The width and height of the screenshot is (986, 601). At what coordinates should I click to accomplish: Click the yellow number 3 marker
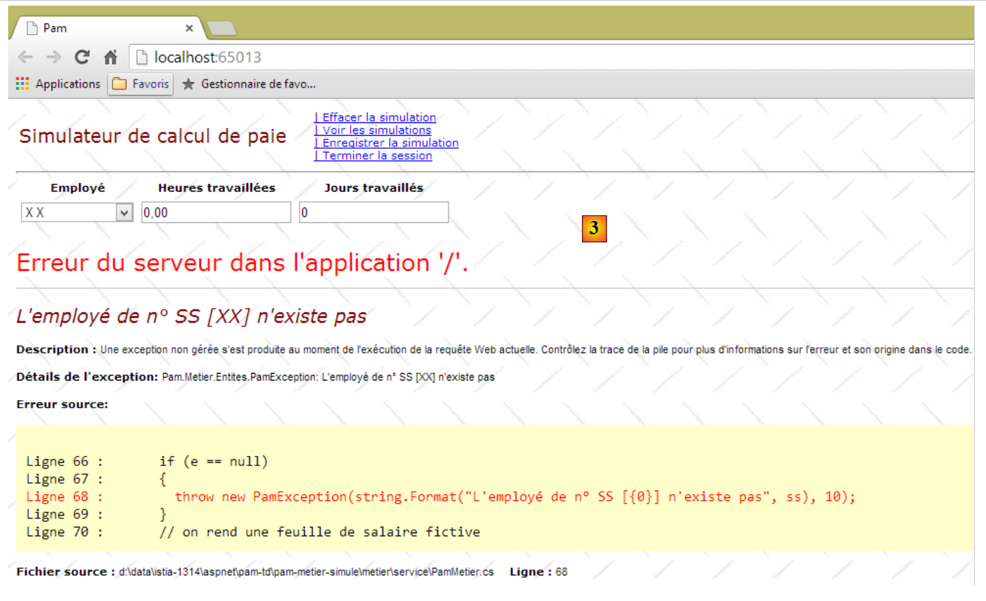pos(594,229)
